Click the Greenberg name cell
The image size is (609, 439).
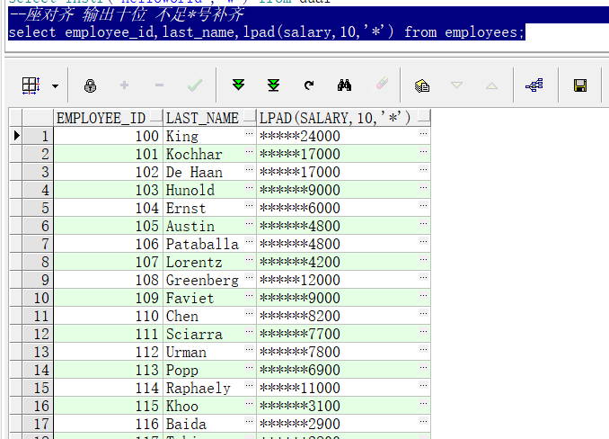coord(209,280)
